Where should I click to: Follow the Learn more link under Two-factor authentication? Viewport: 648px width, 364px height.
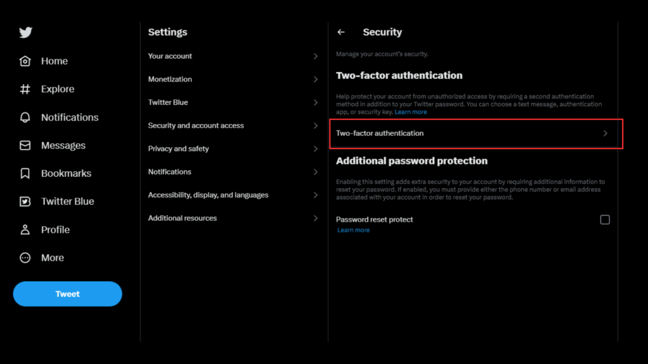click(411, 112)
